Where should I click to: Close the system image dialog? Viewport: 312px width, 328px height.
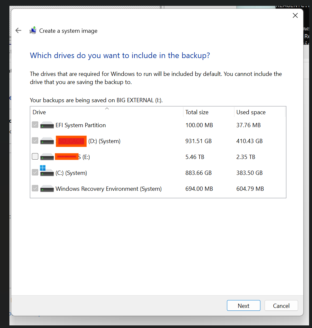coord(295,16)
